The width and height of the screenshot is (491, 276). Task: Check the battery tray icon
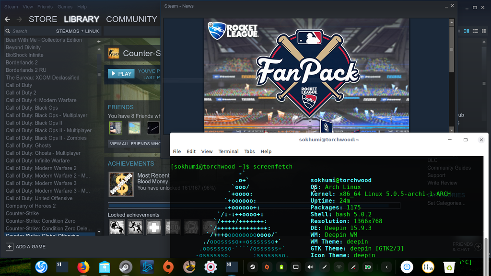click(x=281, y=267)
